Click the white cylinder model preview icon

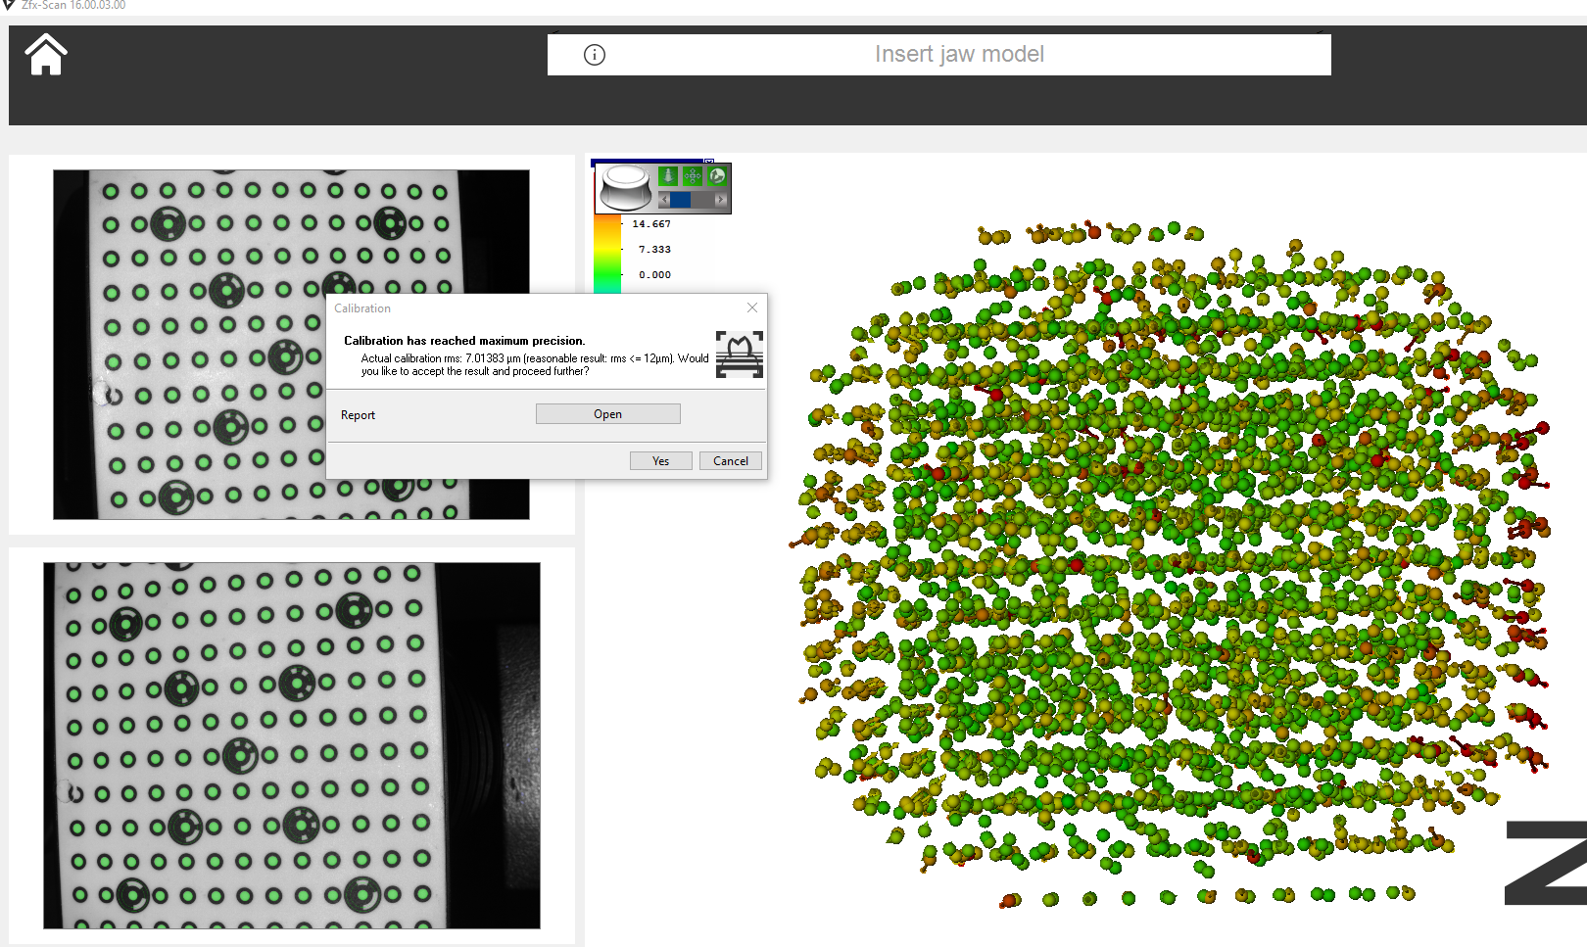tap(626, 187)
